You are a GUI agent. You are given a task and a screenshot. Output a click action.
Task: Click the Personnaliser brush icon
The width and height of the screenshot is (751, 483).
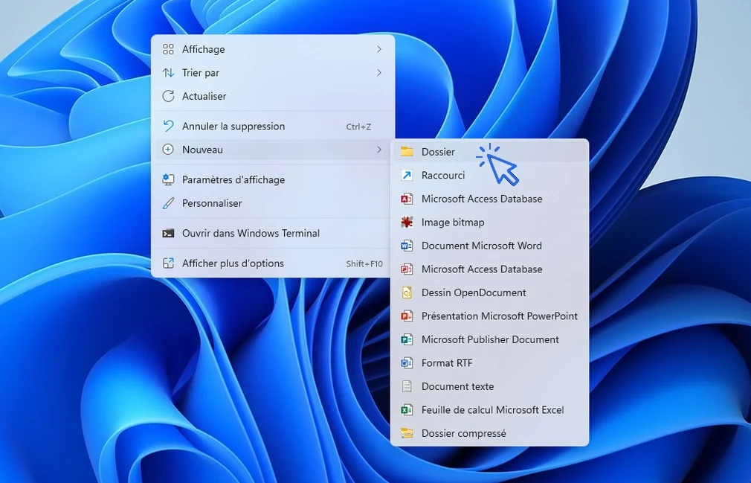click(167, 202)
